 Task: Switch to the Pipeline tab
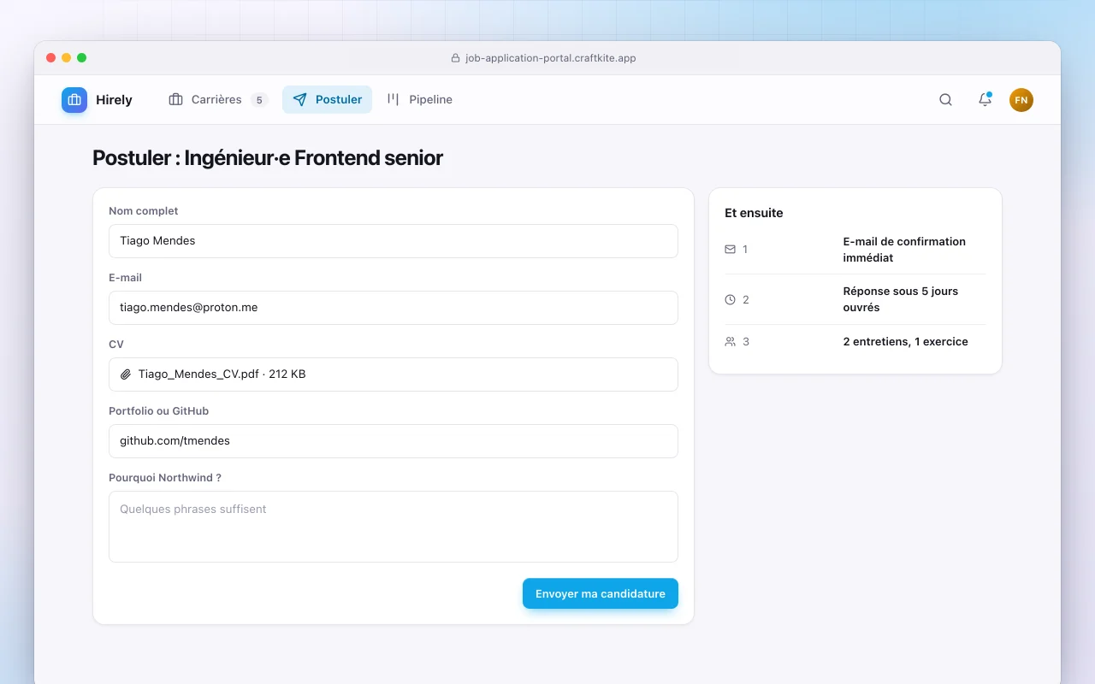(419, 100)
